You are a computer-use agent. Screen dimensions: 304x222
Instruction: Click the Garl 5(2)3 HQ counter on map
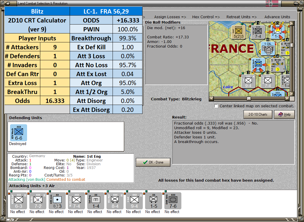tap(239, 32)
